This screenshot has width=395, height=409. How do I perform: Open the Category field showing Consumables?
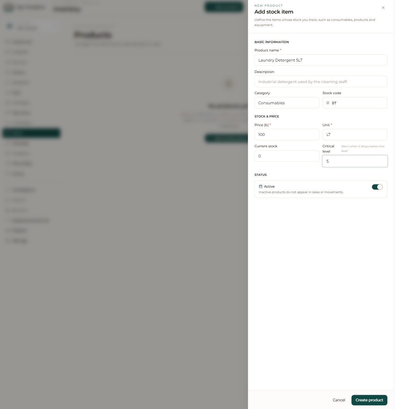click(x=287, y=103)
